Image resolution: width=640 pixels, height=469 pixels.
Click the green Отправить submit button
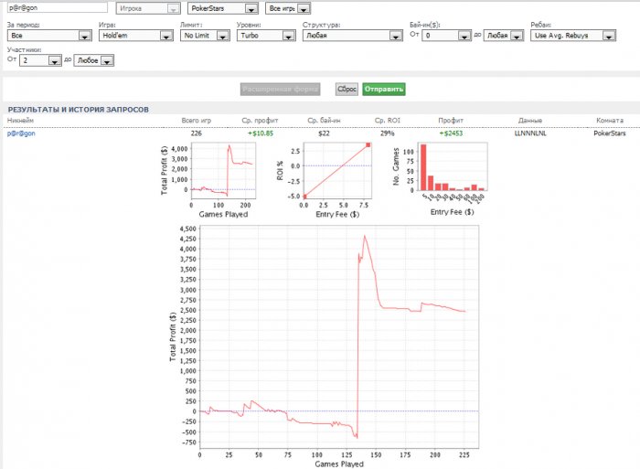384,89
